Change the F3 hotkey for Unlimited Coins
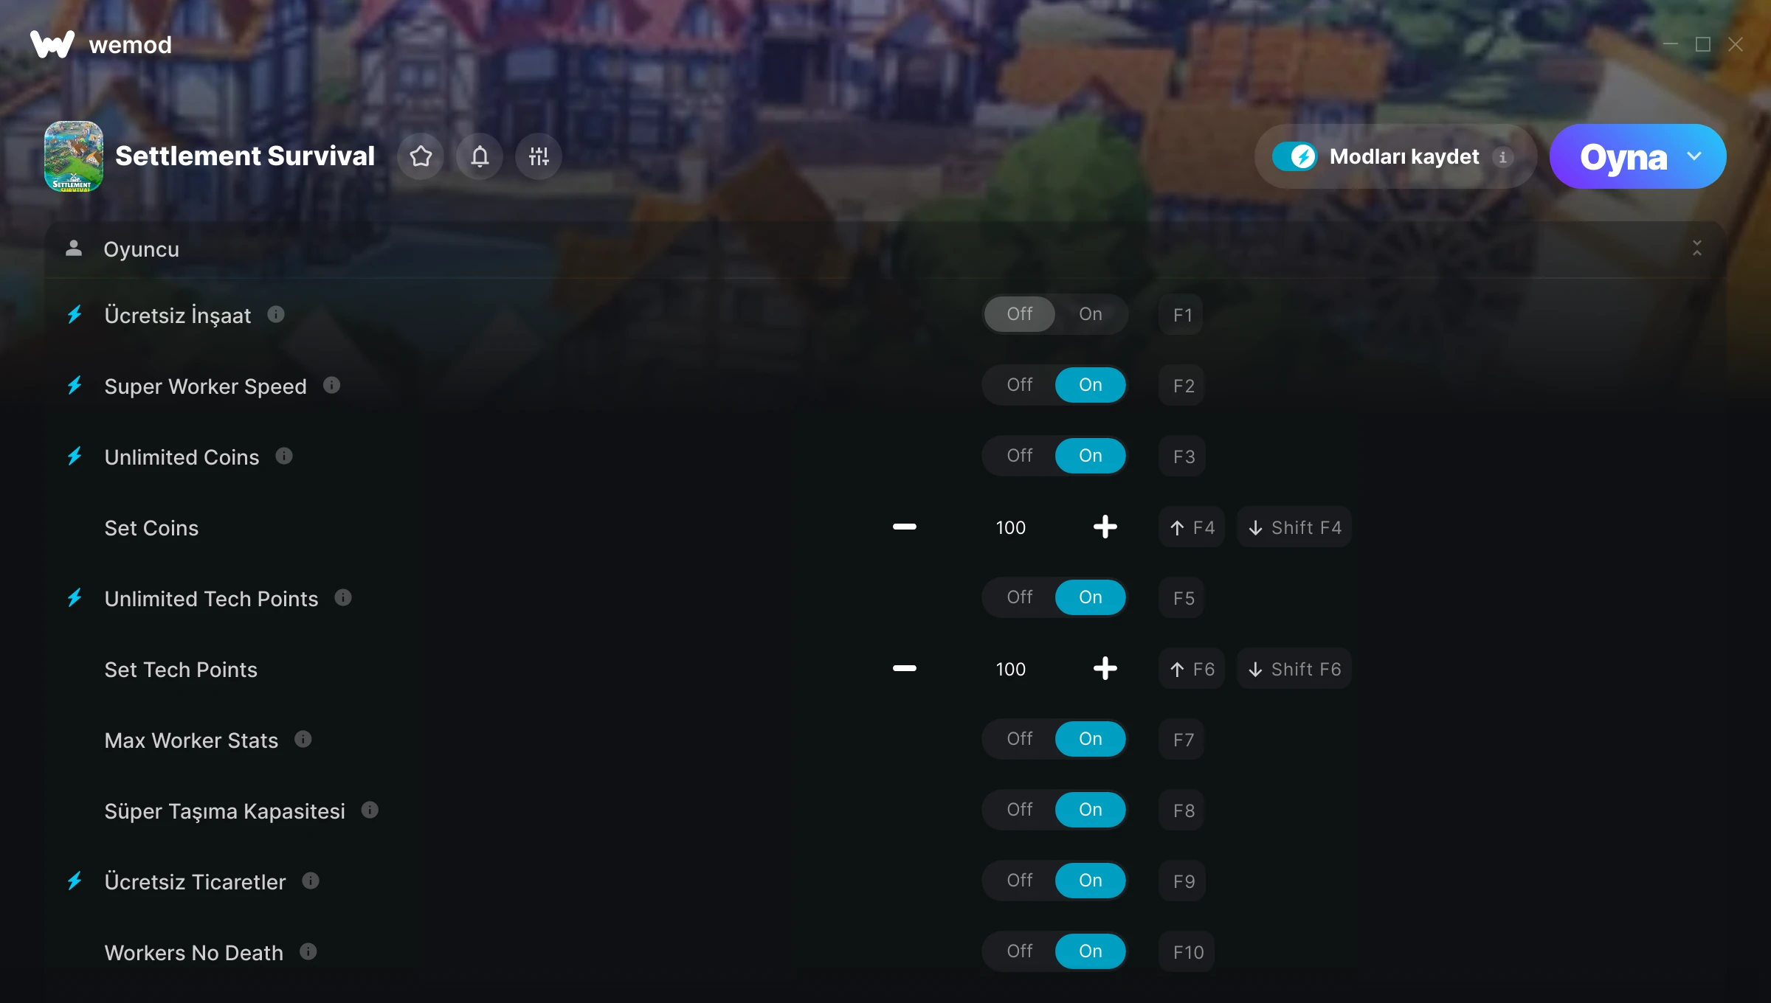This screenshot has height=1003, width=1771. (1183, 457)
